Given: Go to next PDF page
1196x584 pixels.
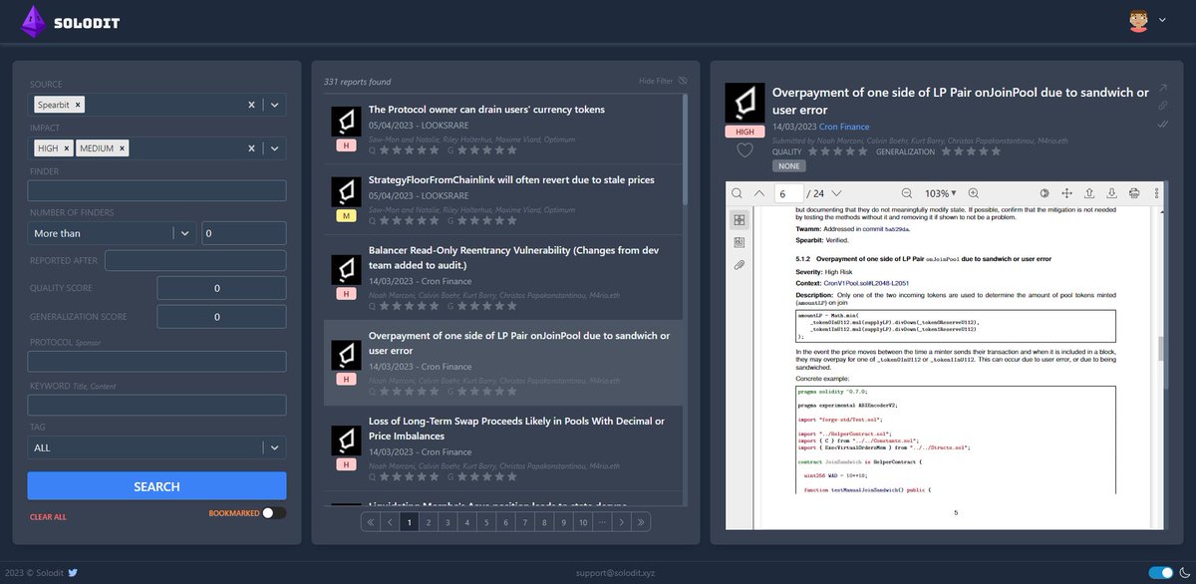Looking at the screenshot, I should point(836,192).
